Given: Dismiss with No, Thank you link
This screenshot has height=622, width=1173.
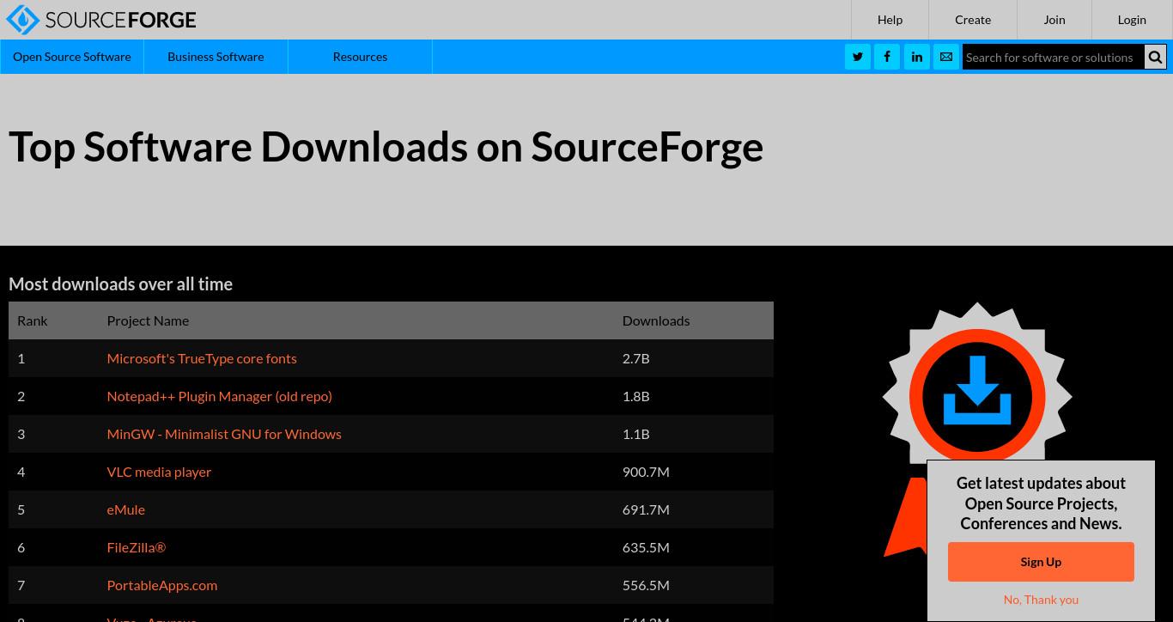Looking at the screenshot, I should [x=1041, y=600].
